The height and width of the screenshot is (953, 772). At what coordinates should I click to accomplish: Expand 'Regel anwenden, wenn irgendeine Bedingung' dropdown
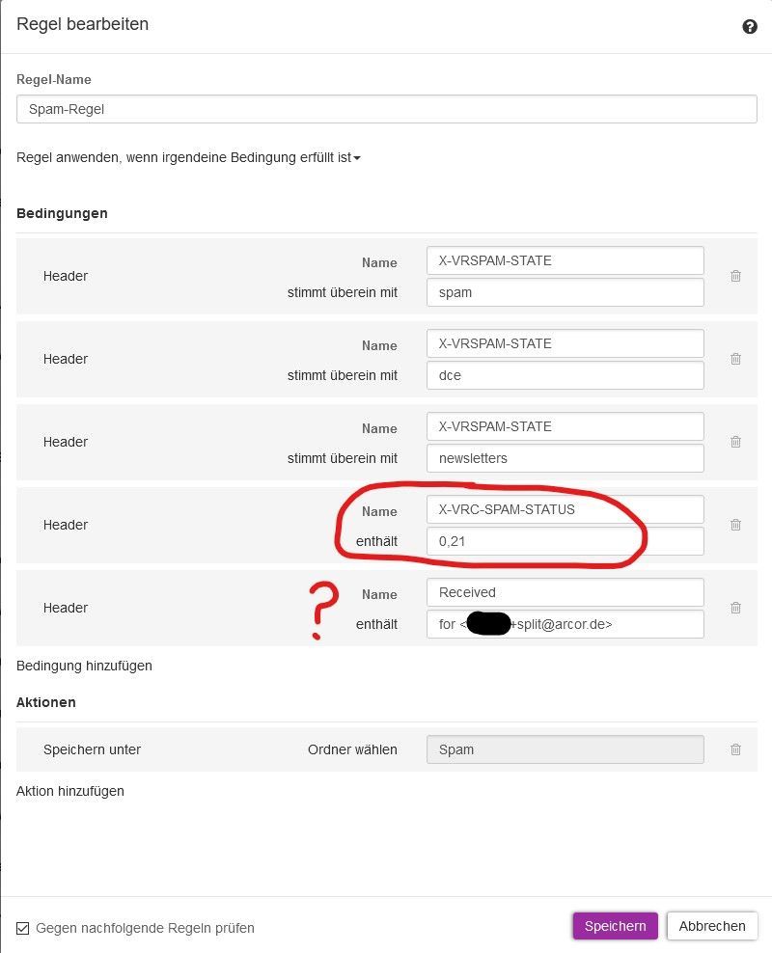coord(188,157)
